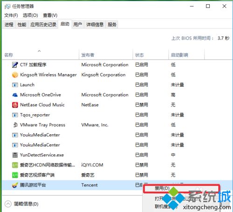Screen dimensions: 233x212
Task: Click the NetEase publisher cell
Action: [x=90, y=105]
